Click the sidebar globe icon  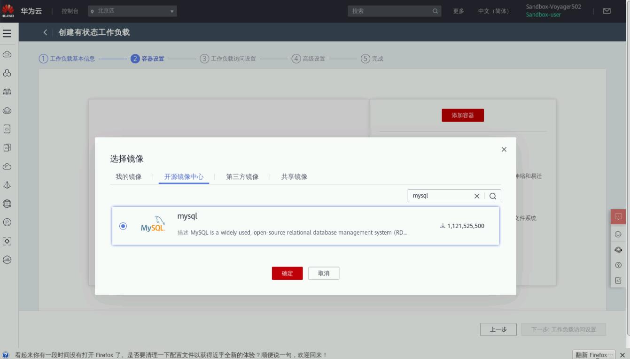[7, 204]
